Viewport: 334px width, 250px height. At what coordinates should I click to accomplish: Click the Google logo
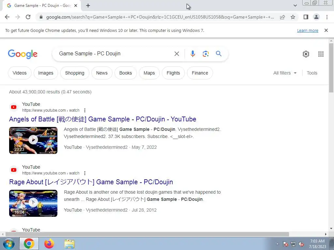pos(23,54)
